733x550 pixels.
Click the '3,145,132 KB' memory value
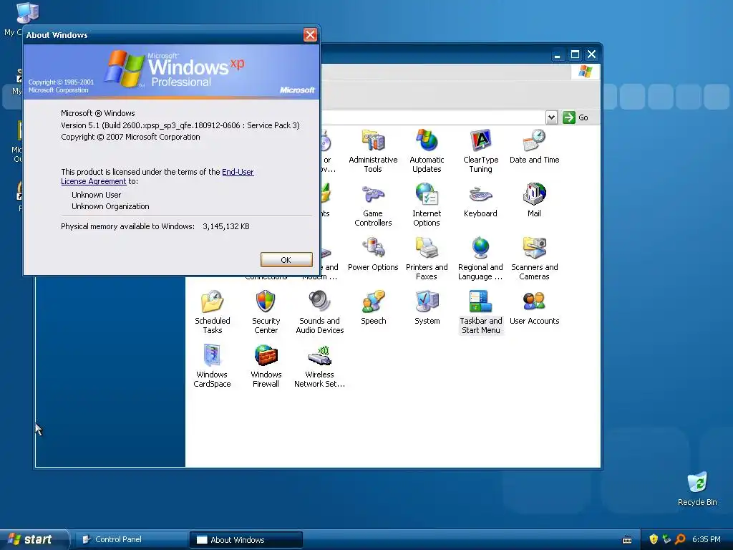click(225, 226)
